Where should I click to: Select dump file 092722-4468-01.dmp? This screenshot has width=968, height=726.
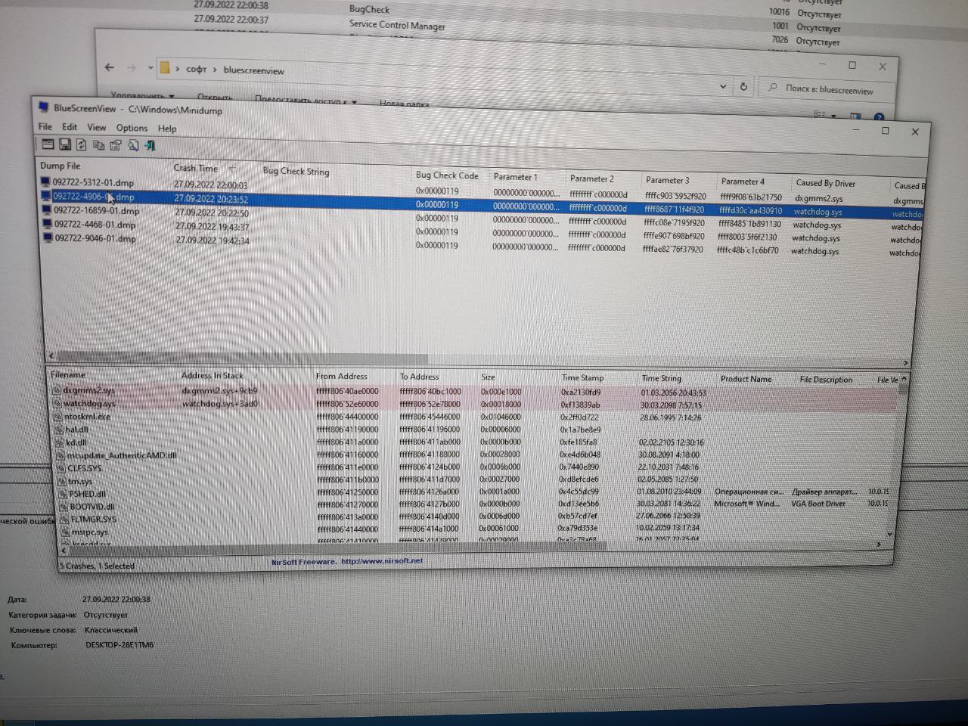click(x=95, y=225)
